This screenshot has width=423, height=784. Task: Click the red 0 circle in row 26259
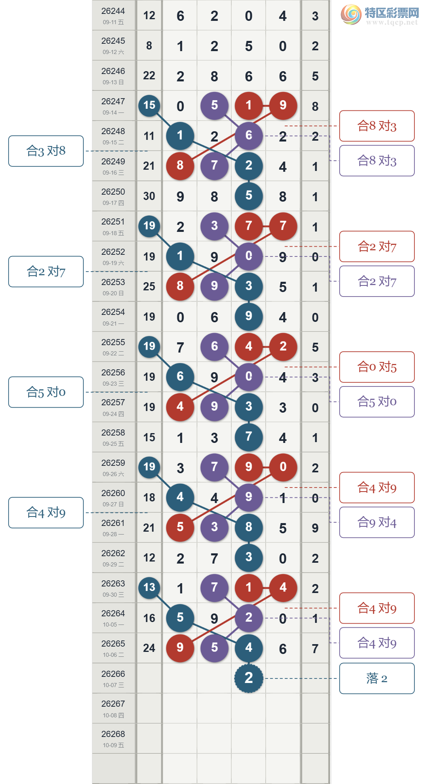click(x=283, y=467)
